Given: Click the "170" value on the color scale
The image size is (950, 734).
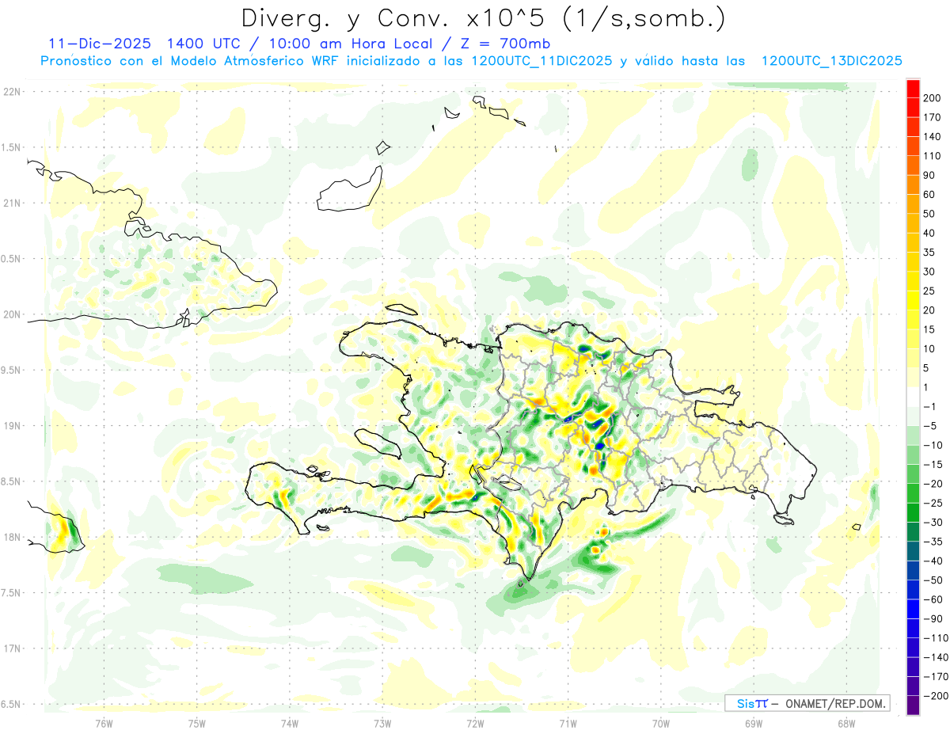Looking at the screenshot, I should (x=933, y=117).
